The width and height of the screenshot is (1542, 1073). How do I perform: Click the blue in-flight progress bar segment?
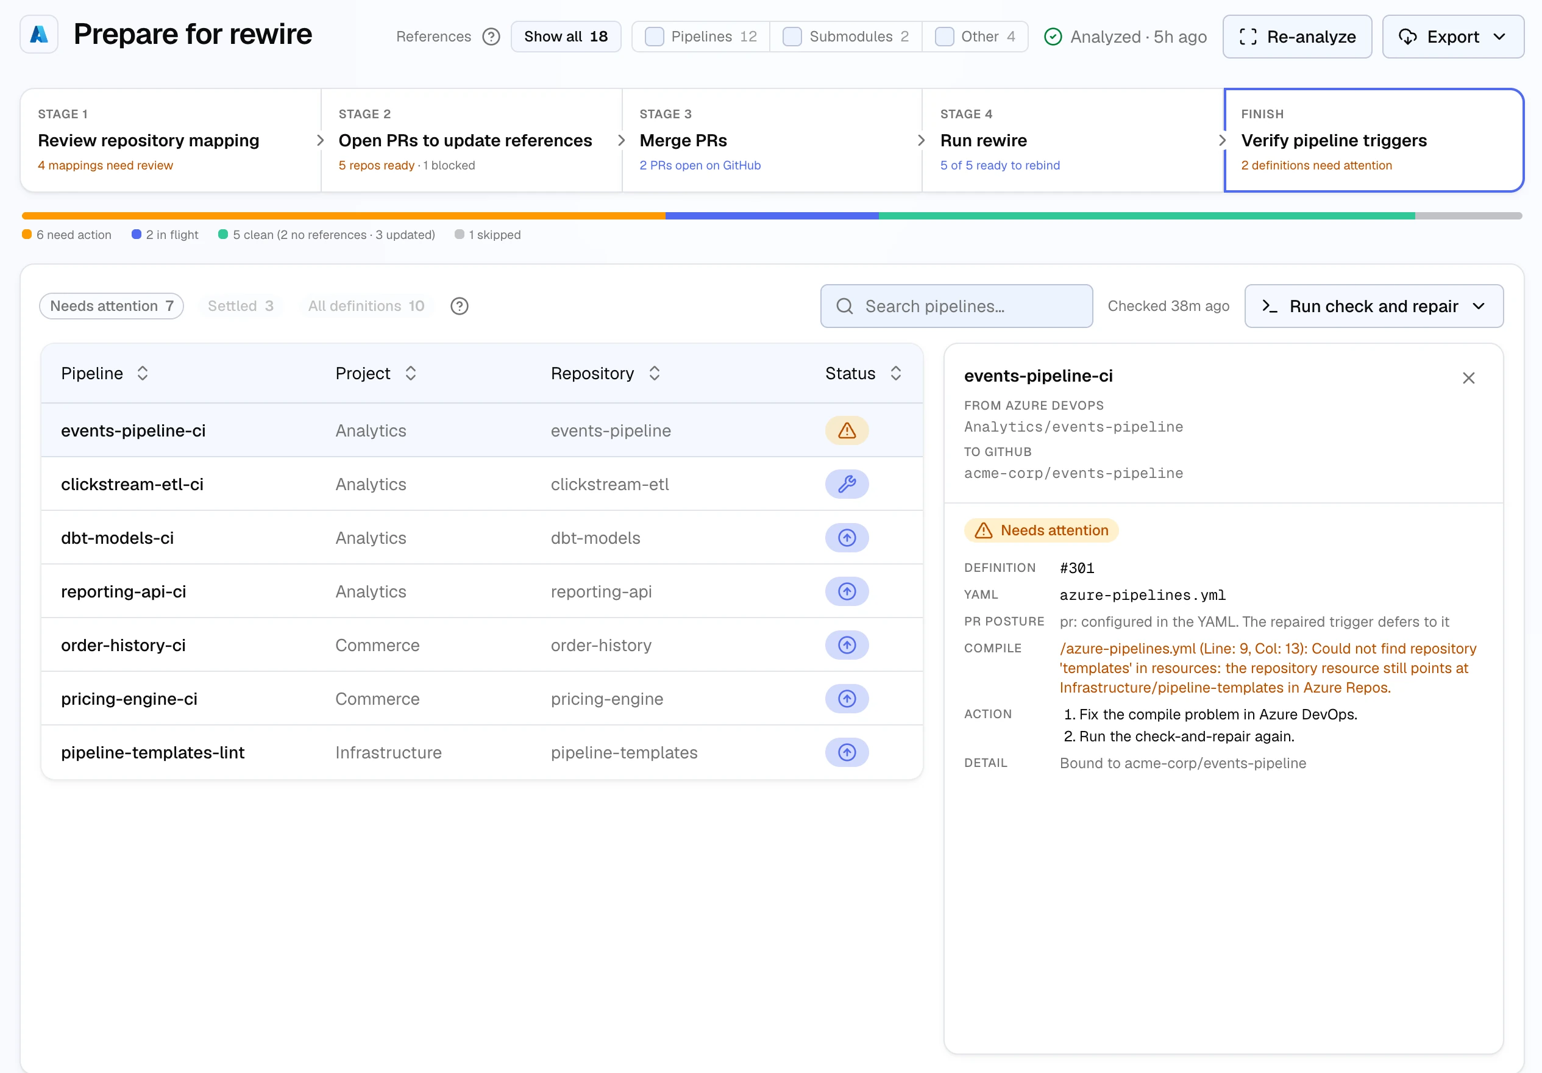point(772,216)
